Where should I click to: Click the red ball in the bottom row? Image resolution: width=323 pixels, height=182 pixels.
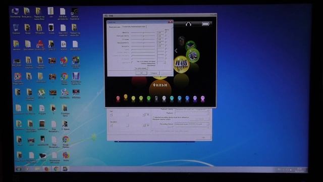tap(118, 99)
